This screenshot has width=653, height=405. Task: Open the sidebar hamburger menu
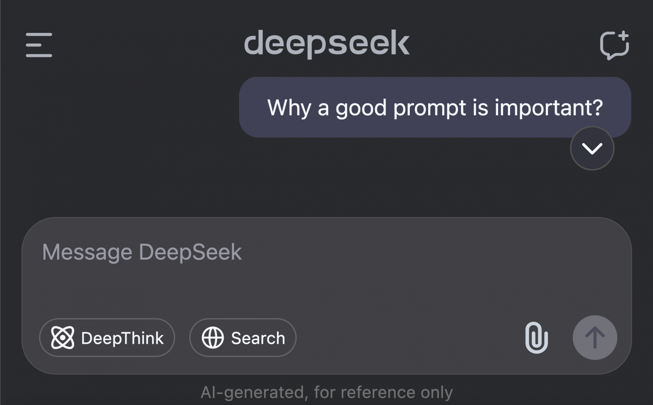click(x=39, y=45)
